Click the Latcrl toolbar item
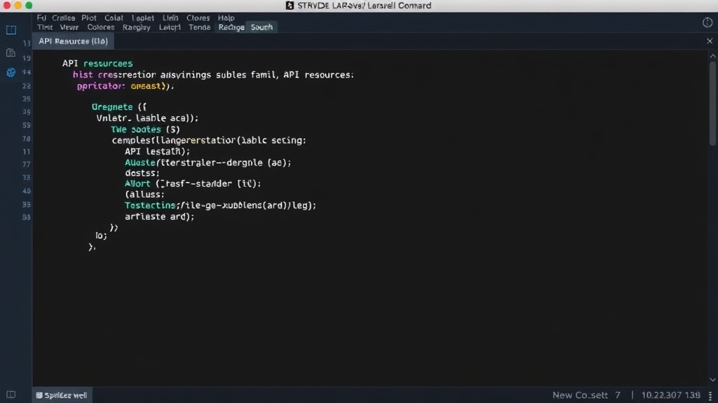 point(170,27)
